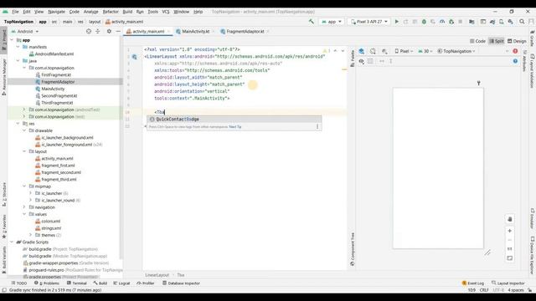Open the Refactor menu
The width and height of the screenshot is (536, 301).
111,12
